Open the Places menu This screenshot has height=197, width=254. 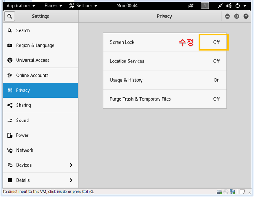pos(53,6)
